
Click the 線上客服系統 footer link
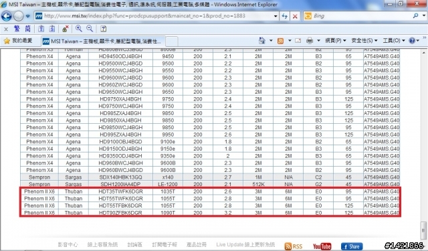pyautogui.click(x=102, y=245)
